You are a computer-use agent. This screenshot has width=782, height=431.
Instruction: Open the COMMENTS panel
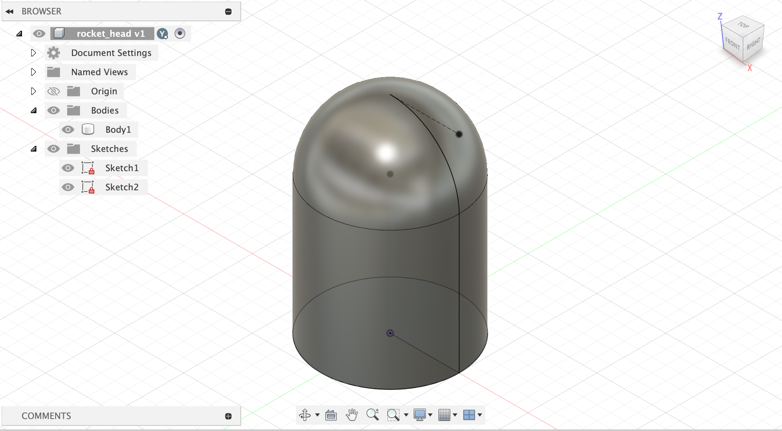46,416
